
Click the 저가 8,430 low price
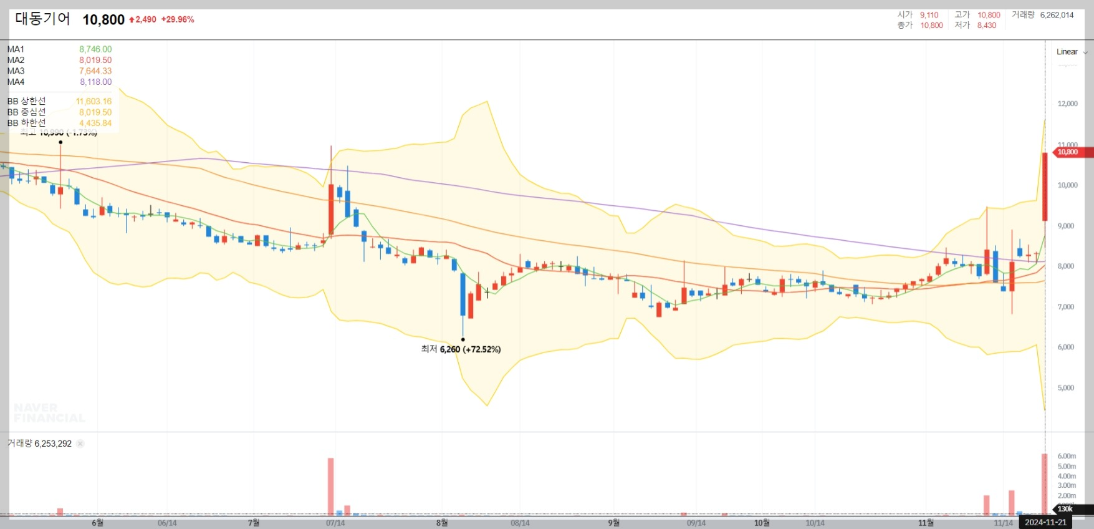tap(975, 26)
